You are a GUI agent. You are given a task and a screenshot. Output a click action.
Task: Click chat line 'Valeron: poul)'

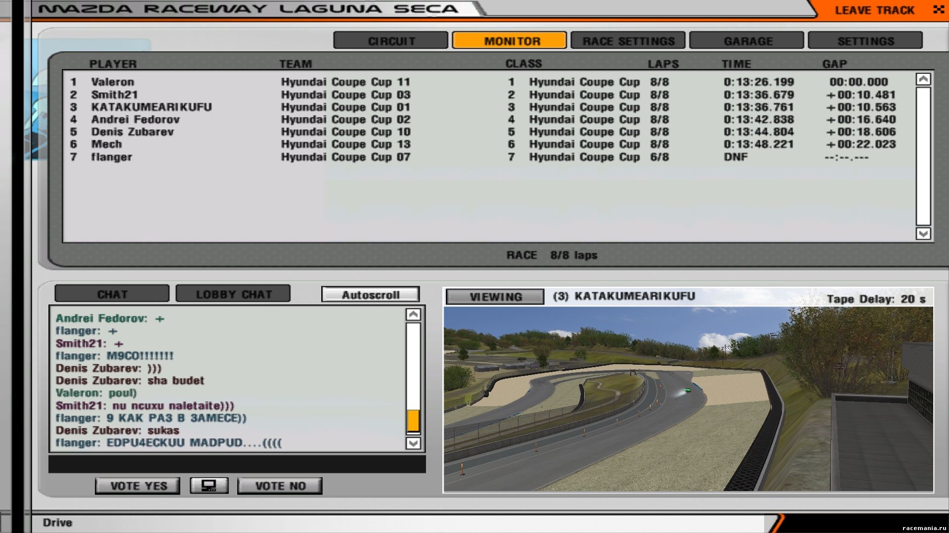(96, 393)
